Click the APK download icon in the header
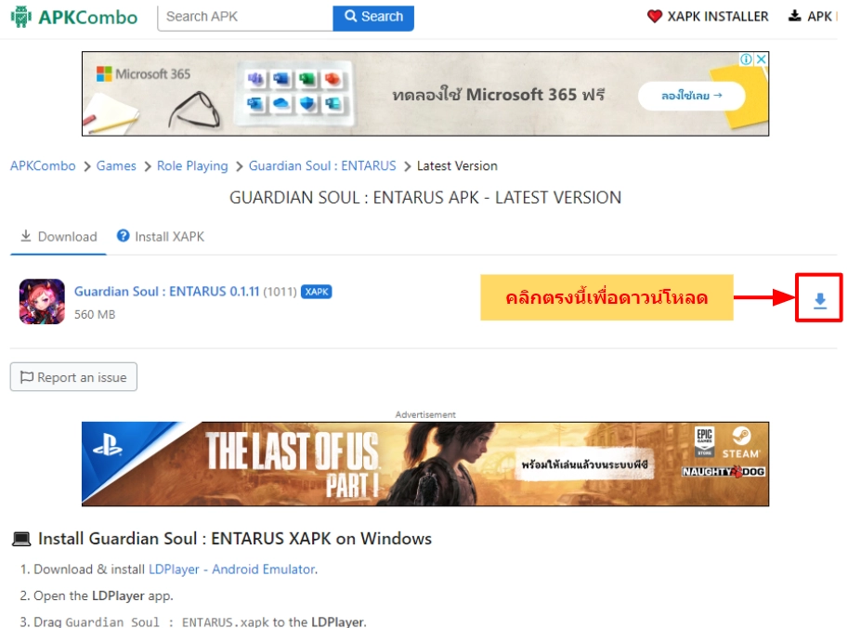The image size is (848, 628). point(794,16)
